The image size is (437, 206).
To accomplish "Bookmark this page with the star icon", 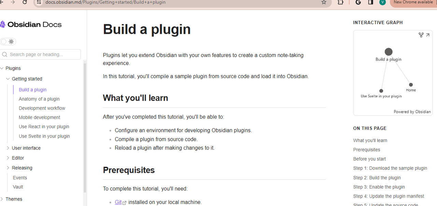I will (324, 2).
